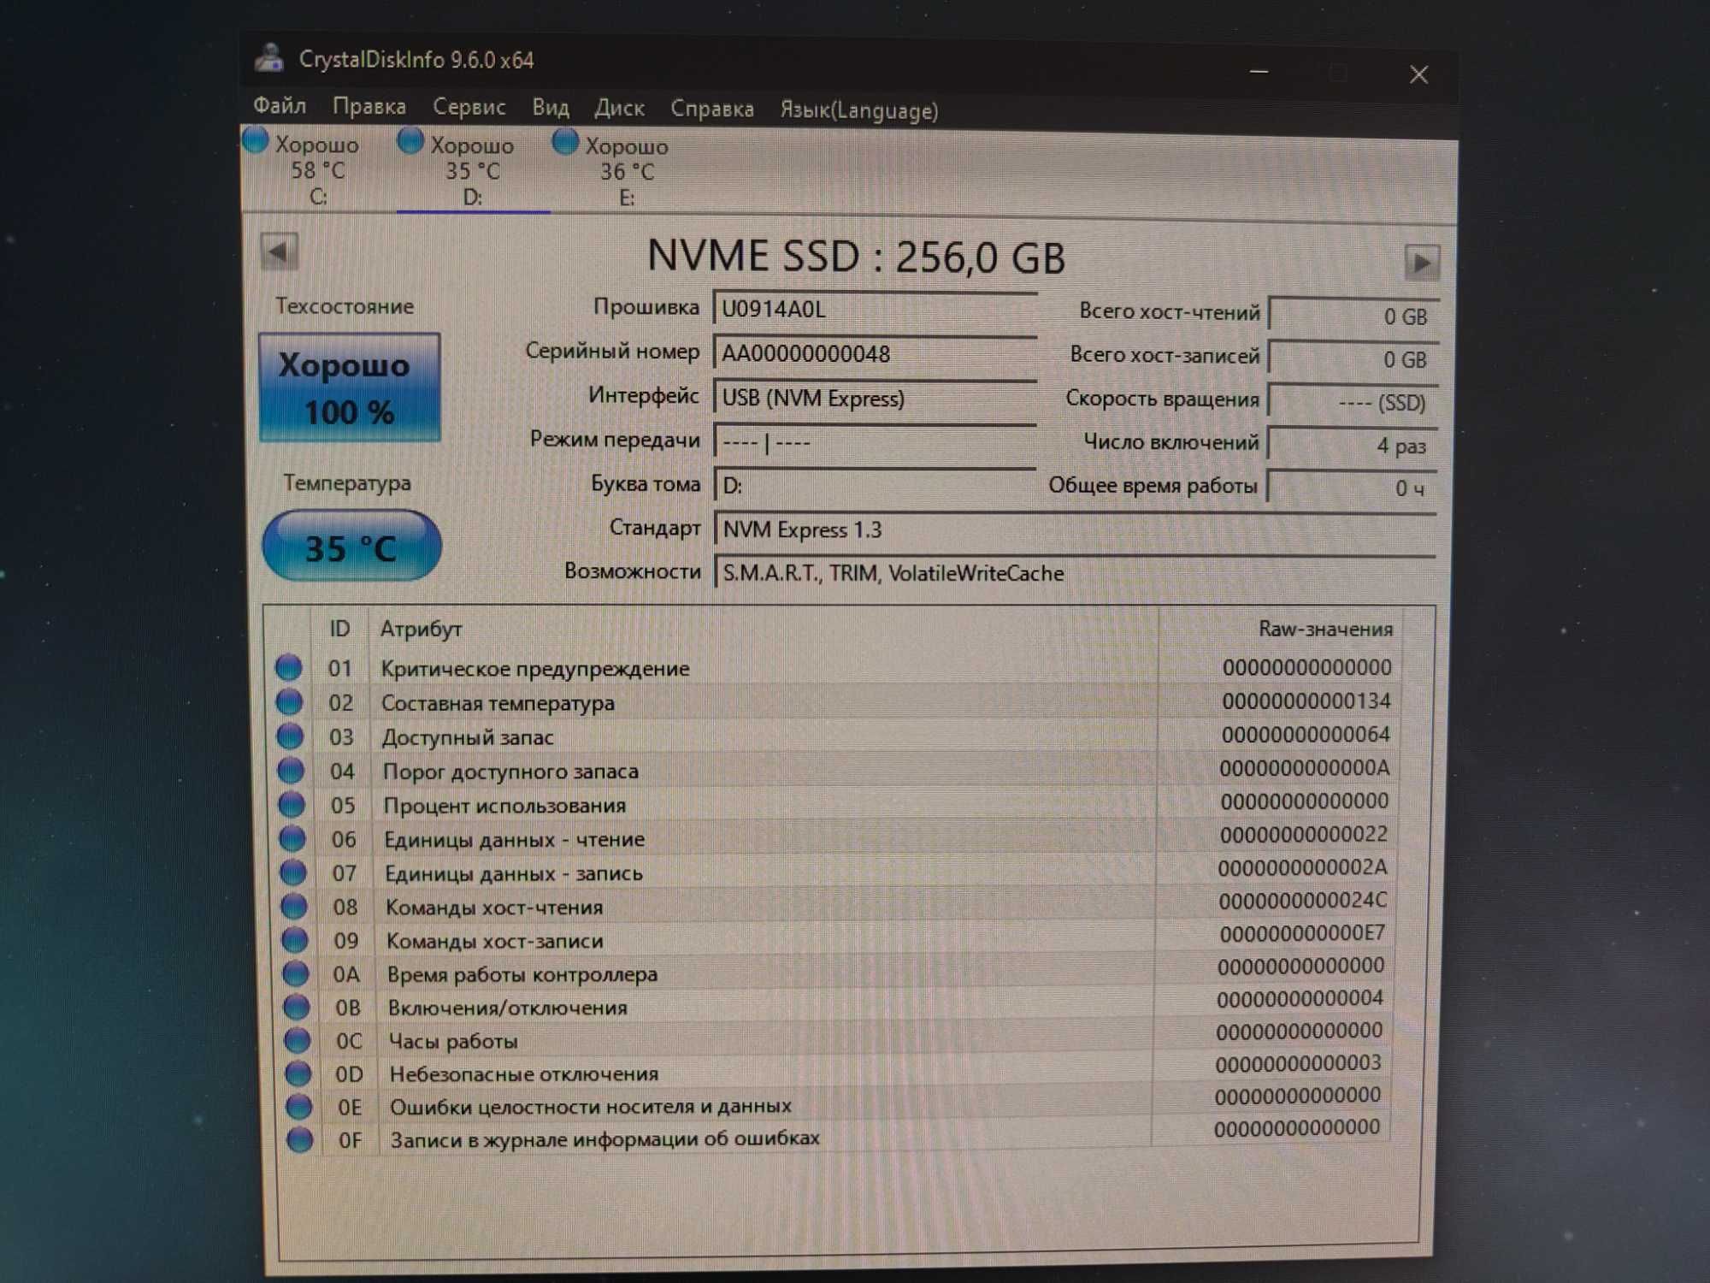Click status orb of attribute 0D

[298, 1073]
